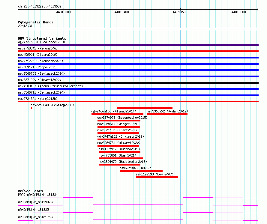Click PRR5-ARHGAP8|NM_181334 gene label
The width and height of the screenshot is (267, 224).
click(38, 195)
